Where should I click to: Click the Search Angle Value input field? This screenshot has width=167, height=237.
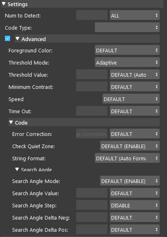[92, 193]
